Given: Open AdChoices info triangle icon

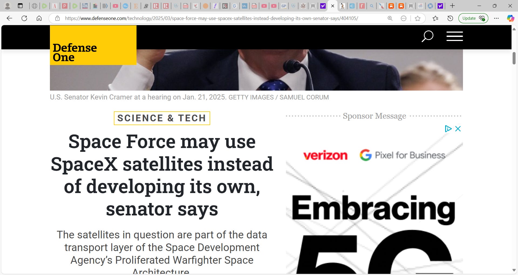Looking at the screenshot, I should click(448, 129).
